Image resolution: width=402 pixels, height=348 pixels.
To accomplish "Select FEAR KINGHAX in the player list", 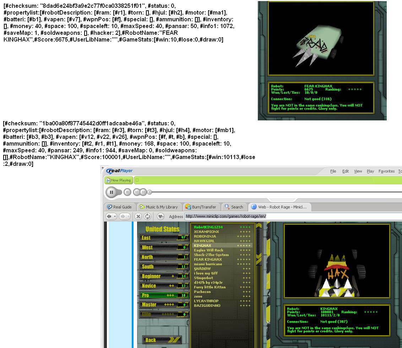I will 222,259.
